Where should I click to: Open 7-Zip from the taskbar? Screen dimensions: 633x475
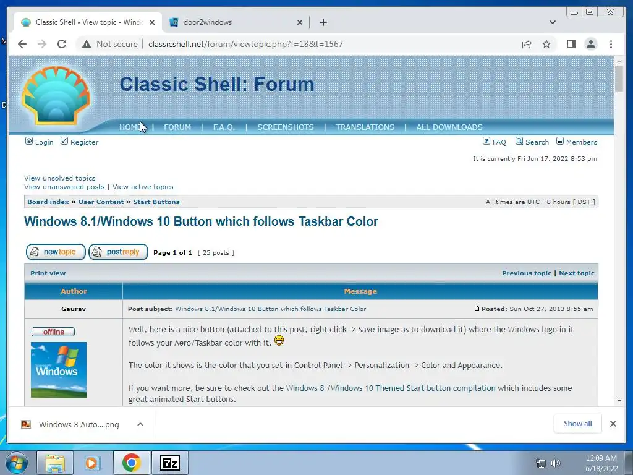(169, 463)
